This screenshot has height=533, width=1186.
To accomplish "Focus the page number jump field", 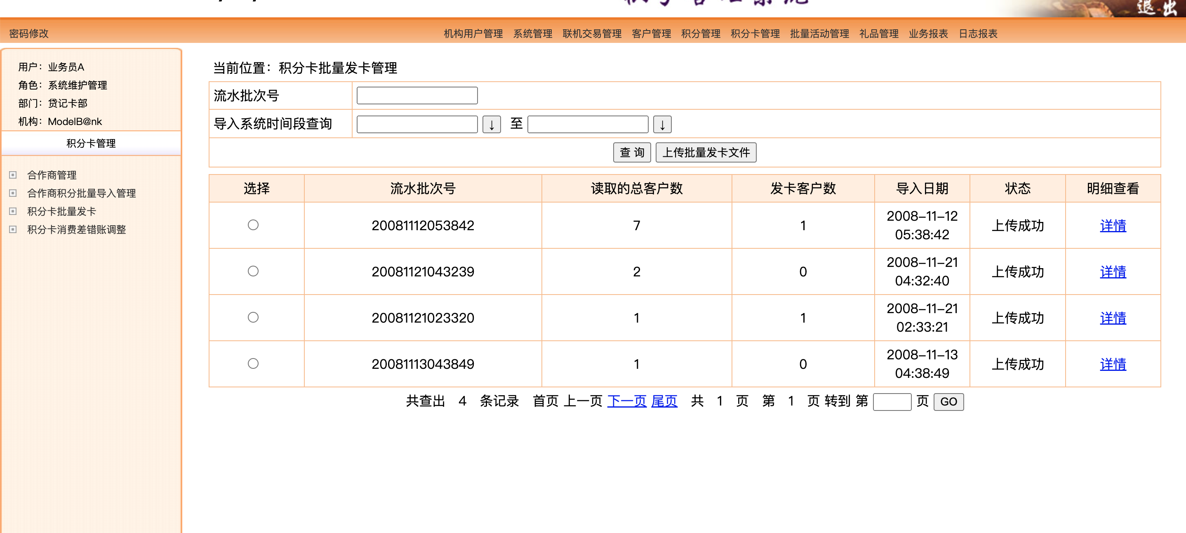I will [x=892, y=402].
